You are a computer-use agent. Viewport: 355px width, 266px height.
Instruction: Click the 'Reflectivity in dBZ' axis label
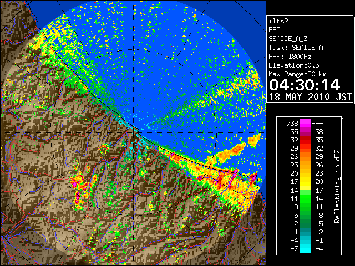[x=337, y=186]
